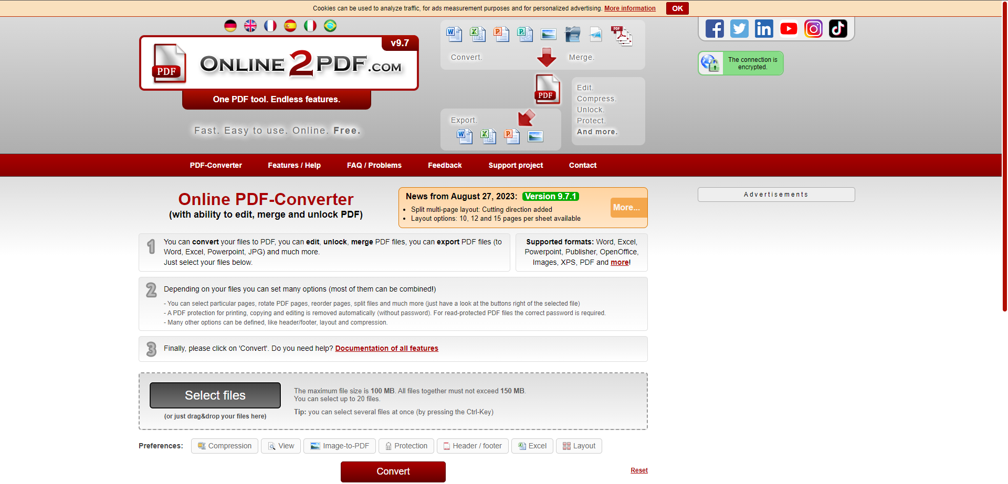Open Documentation of all features link
This screenshot has height=484, width=1008.
coord(387,348)
